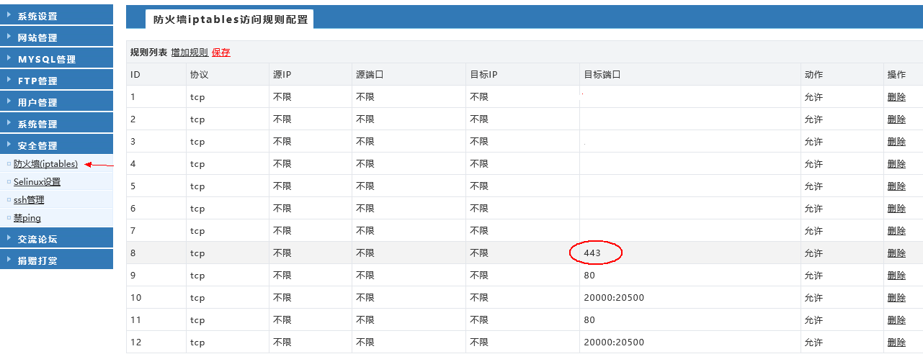Image resolution: width=923 pixels, height=354 pixels.
Task: Click 不限 source IP in row 5
Action: (282, 186)
